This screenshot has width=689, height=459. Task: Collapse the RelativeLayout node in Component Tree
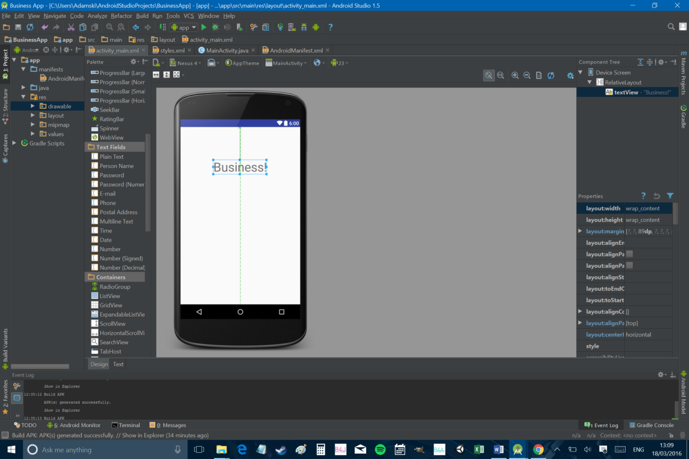click(x=590, y=82)
